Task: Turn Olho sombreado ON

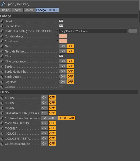Action: click(63, 61)
